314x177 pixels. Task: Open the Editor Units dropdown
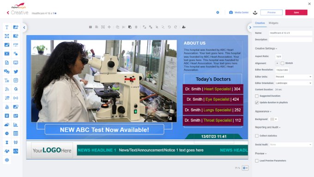point(293,77)
